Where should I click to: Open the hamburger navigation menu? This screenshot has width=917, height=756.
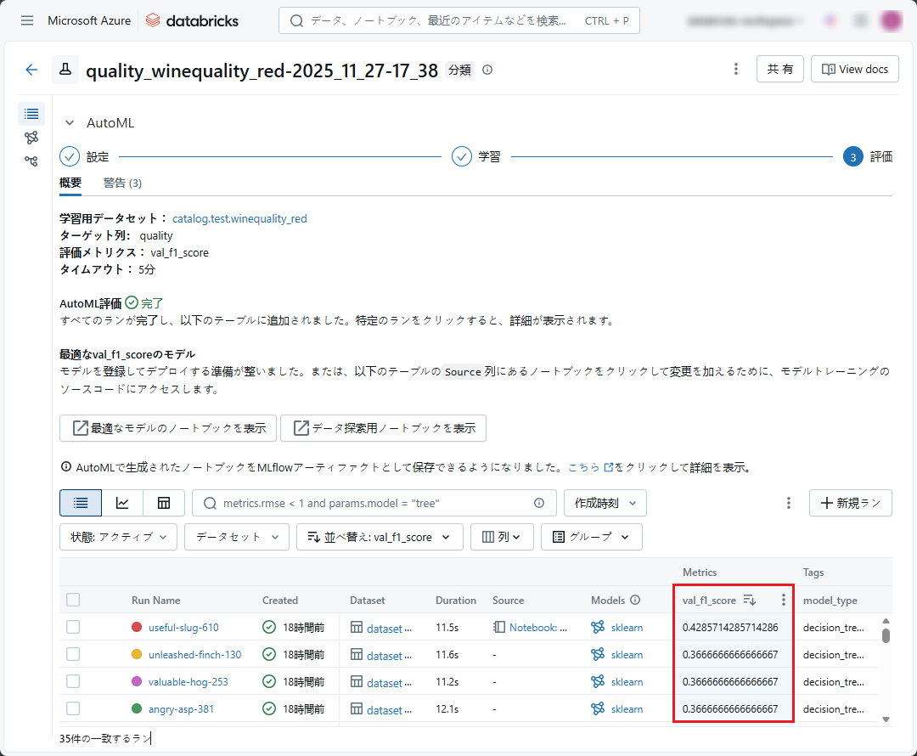(x=27, y=20)
